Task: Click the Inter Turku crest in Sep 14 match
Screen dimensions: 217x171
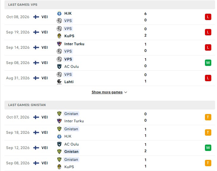Action: click(x=59, y=44)
